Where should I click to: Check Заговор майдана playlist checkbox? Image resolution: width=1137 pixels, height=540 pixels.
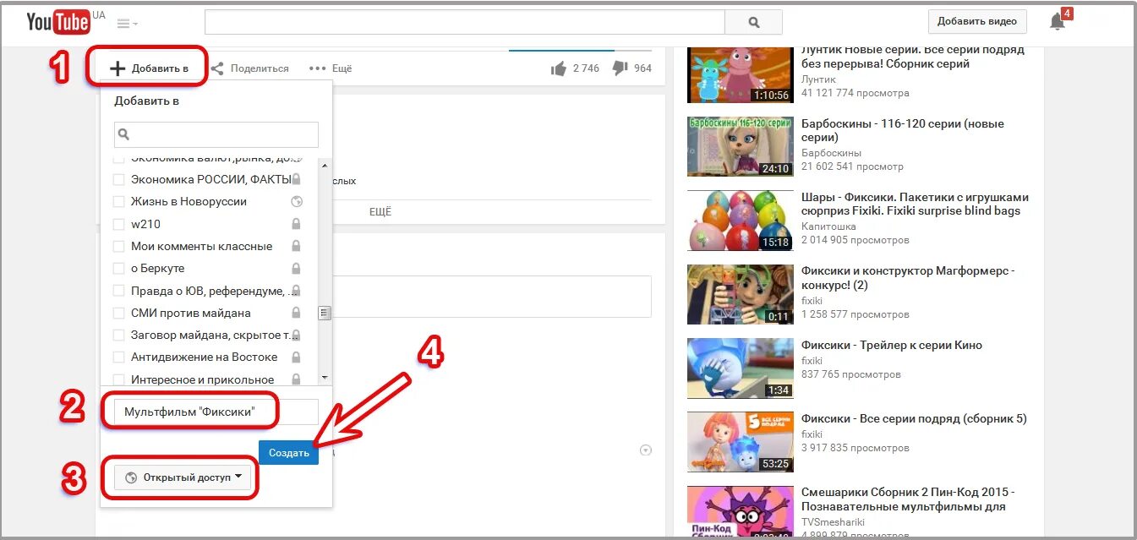click(x=119, y=335)
